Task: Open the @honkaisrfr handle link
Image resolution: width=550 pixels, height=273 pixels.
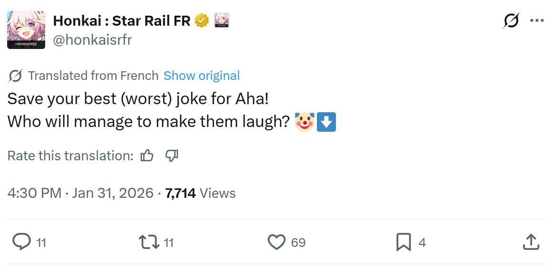Action: [x=92, y=40]
